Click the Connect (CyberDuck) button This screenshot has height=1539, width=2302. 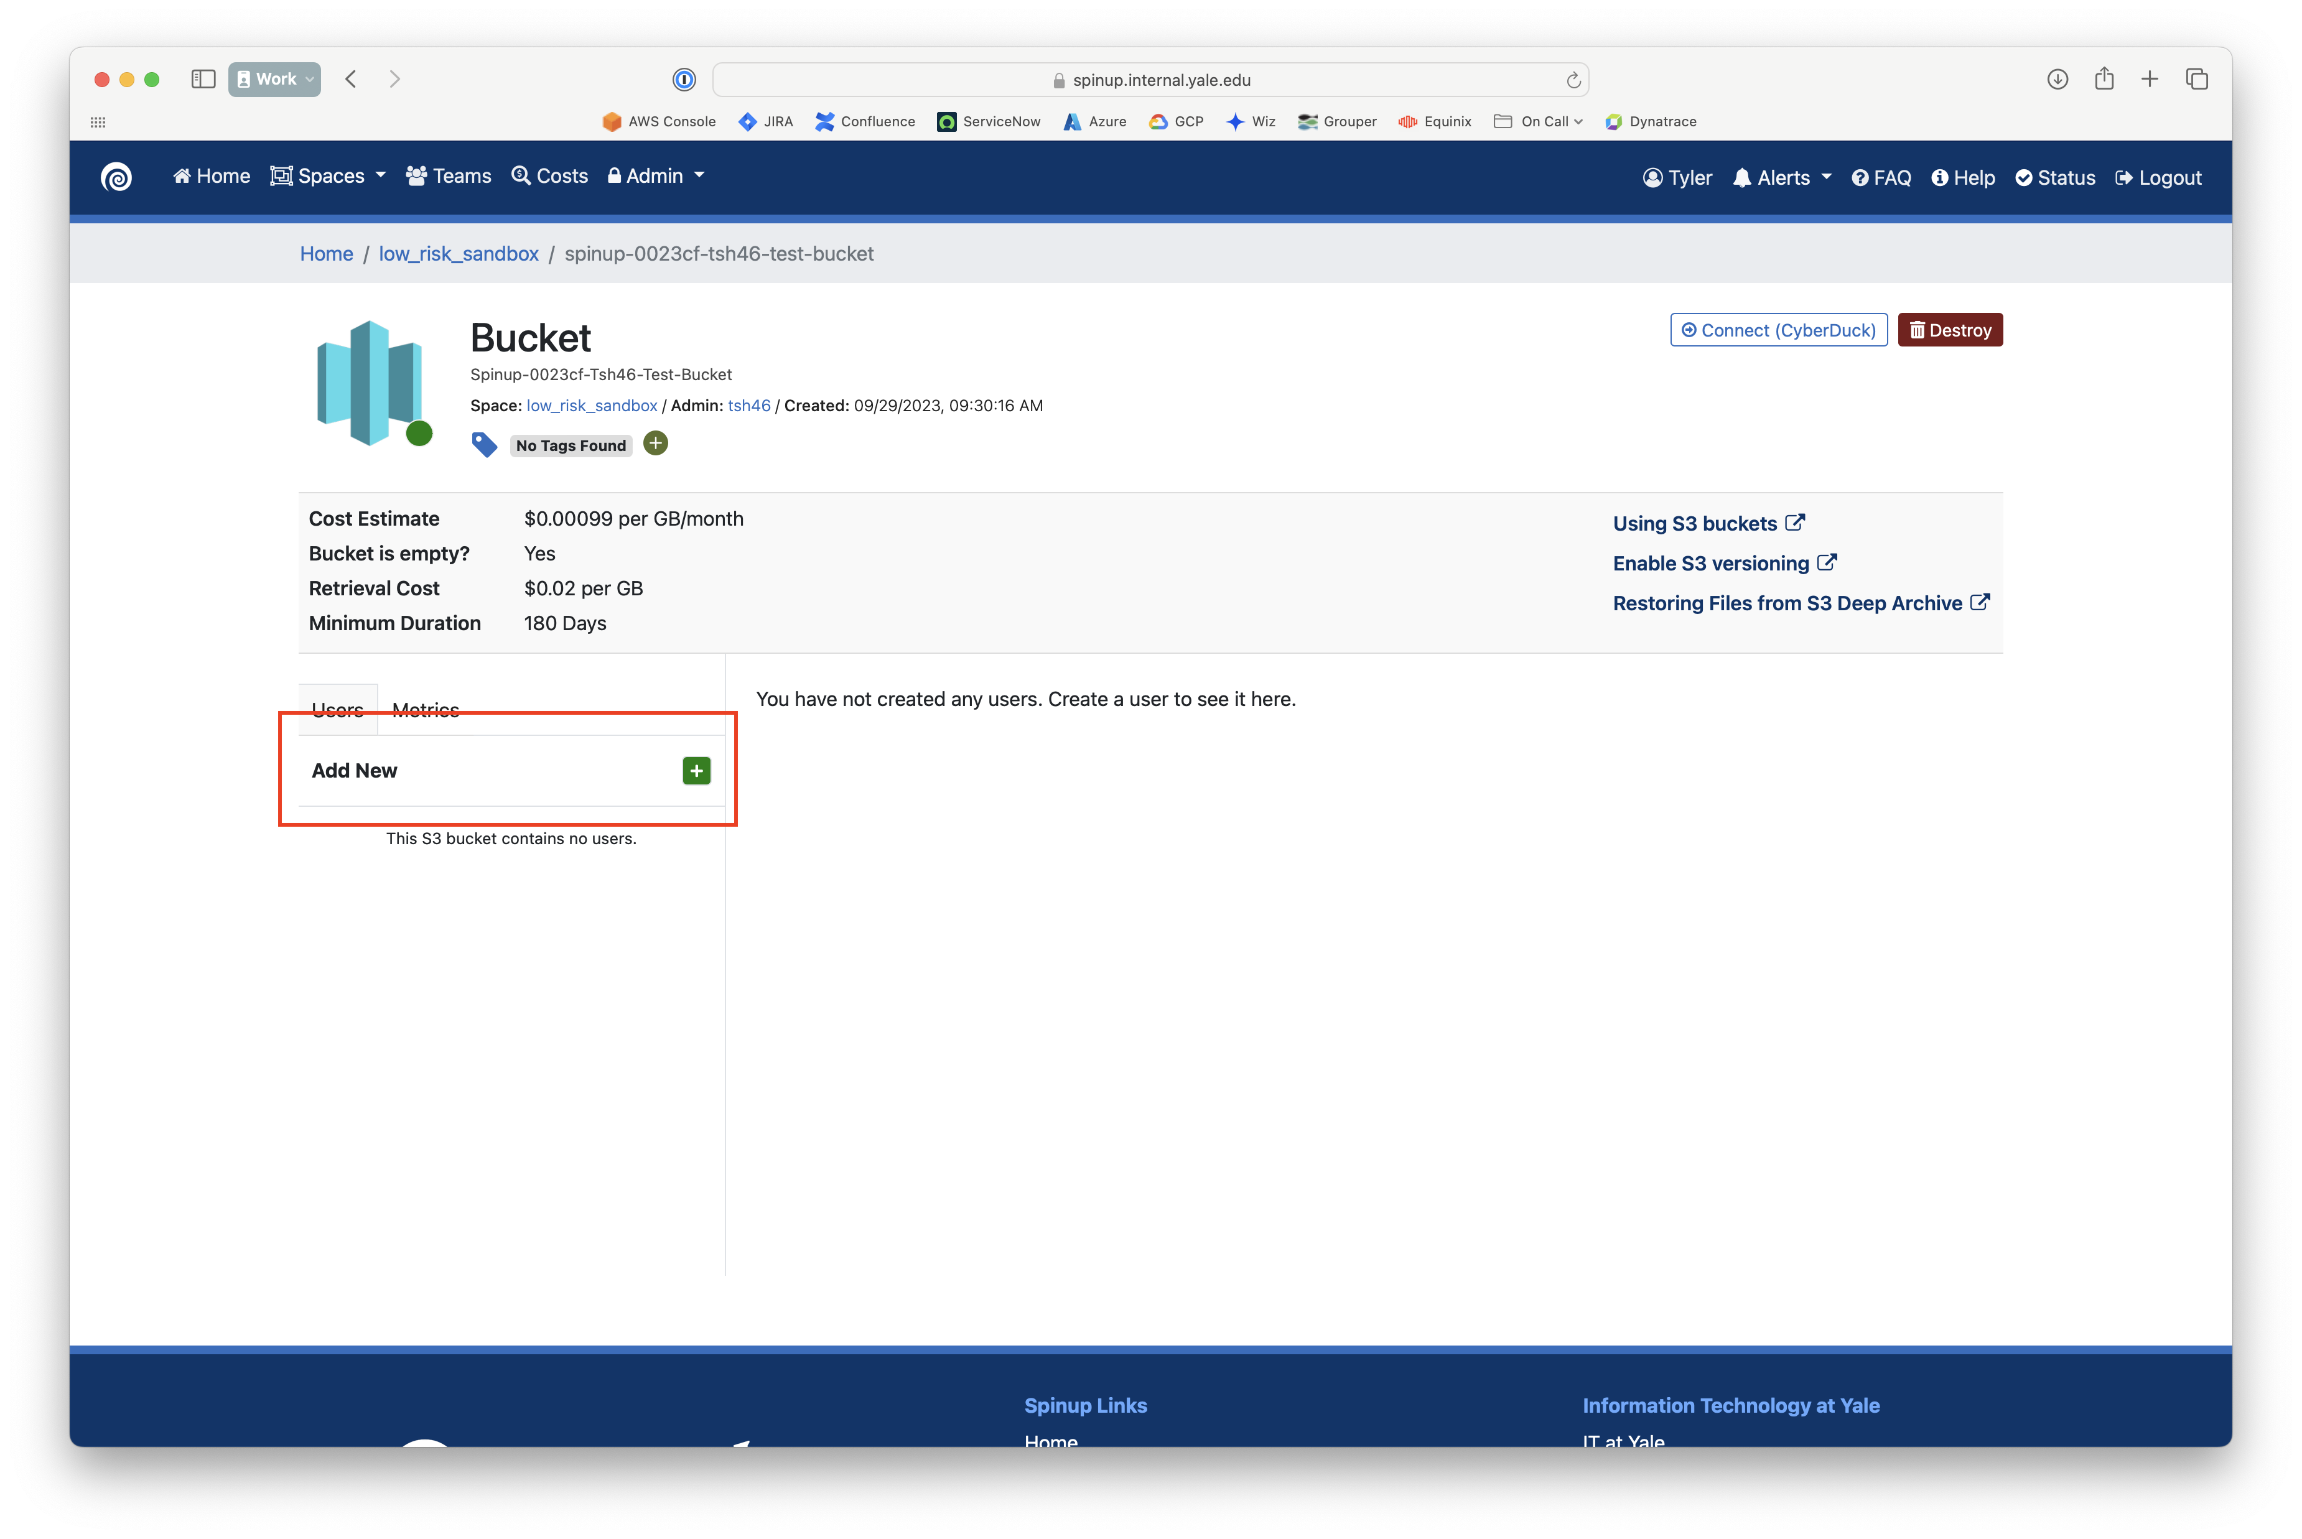tap(1779, 330)
